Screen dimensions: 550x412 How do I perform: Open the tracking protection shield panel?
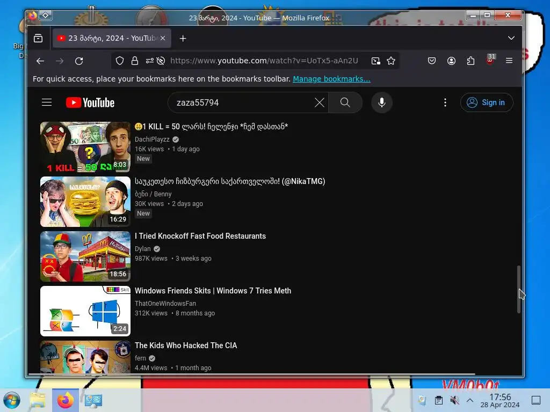click(x=120, y=61)
